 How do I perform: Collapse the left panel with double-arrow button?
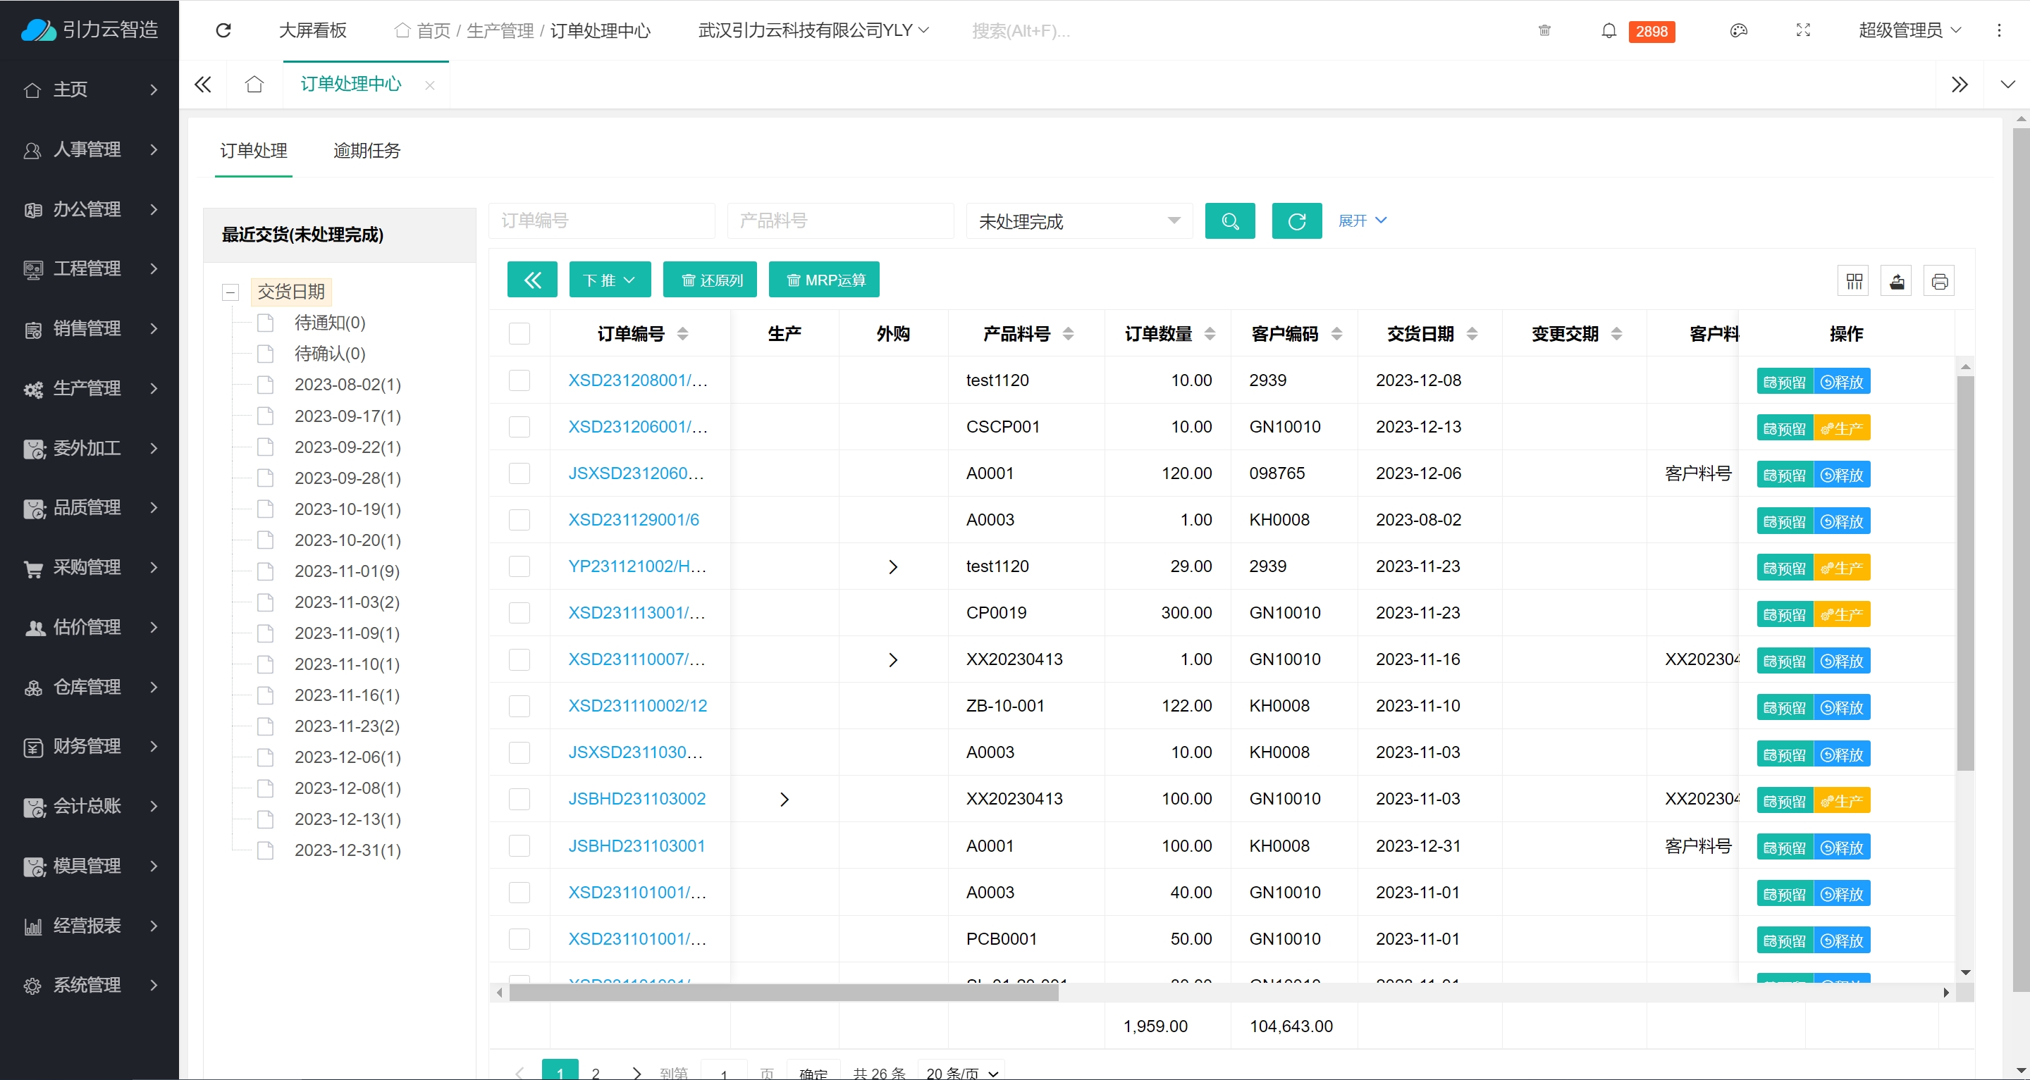(532, 280)
